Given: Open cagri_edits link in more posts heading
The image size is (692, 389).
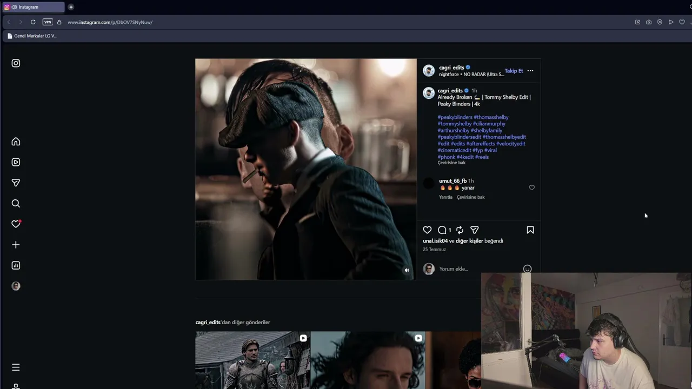Looking at the screenshot, I should click(208, 323).
